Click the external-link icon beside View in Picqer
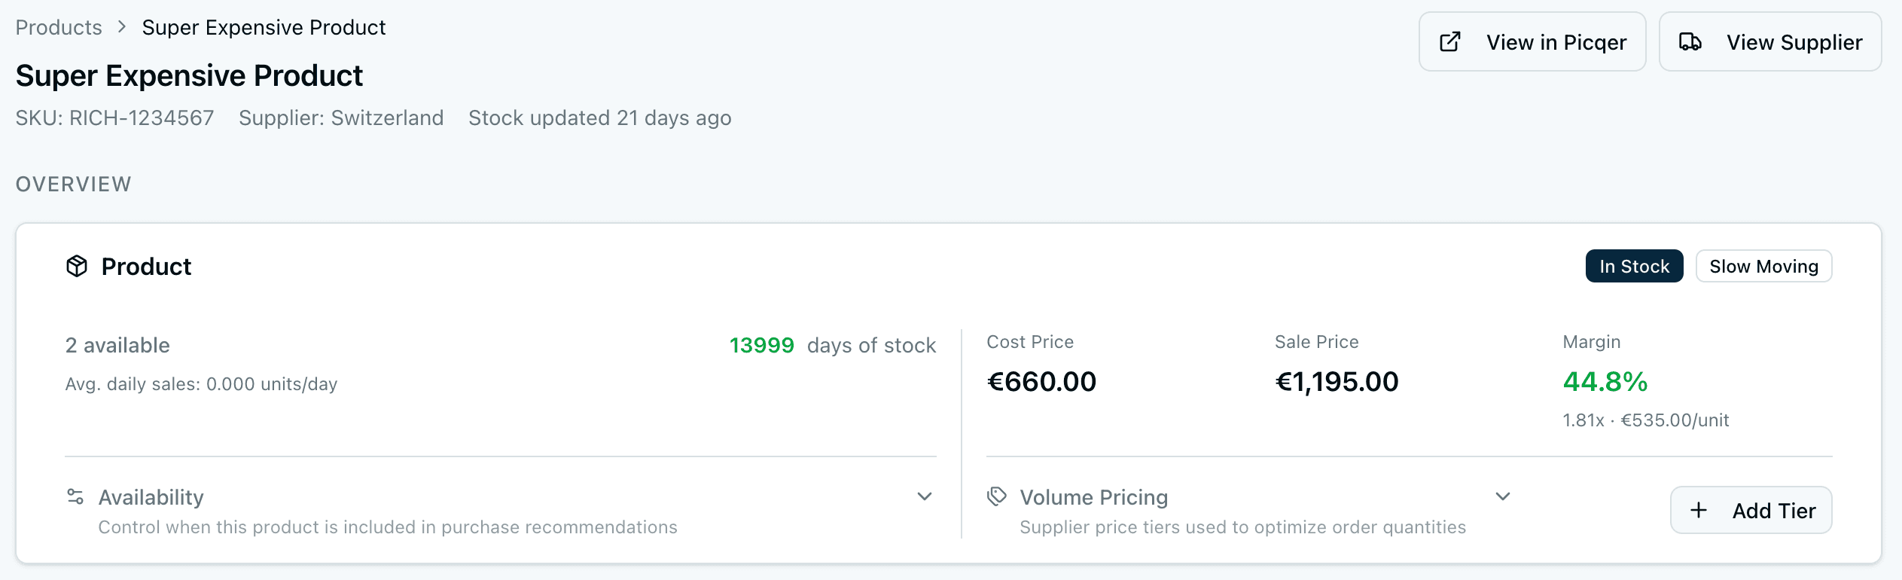 [1448, 41]
